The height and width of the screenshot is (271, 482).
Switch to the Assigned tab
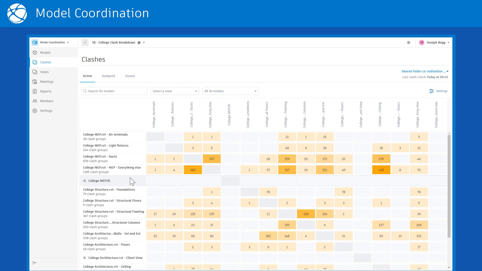click(108, 76)
